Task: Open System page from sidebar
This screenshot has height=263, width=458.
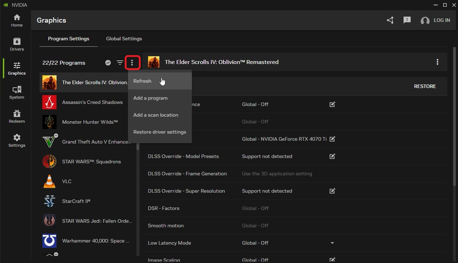Action: tap(17, 93)
